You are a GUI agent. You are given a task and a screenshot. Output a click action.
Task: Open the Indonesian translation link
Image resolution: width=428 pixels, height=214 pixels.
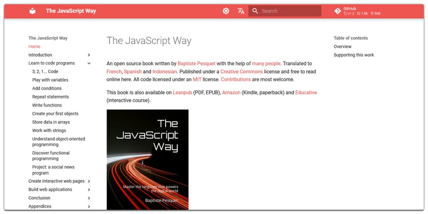click(165, 71)
